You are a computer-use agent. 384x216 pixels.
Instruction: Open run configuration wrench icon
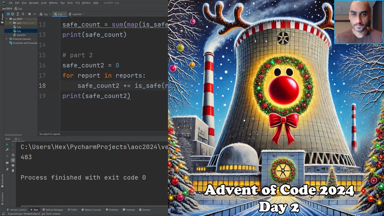[7, 150]
